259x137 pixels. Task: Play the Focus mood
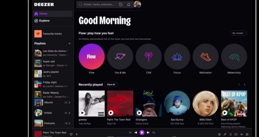[177, 57]
